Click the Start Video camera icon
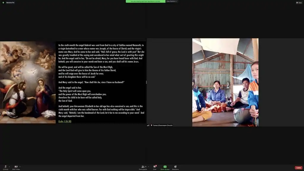 tap(16, 167)
